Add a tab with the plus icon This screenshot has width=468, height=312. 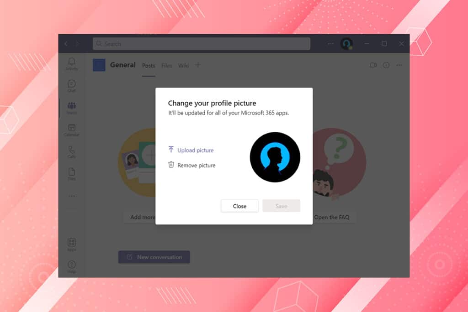pyautogui.click(x=198, y=65)
